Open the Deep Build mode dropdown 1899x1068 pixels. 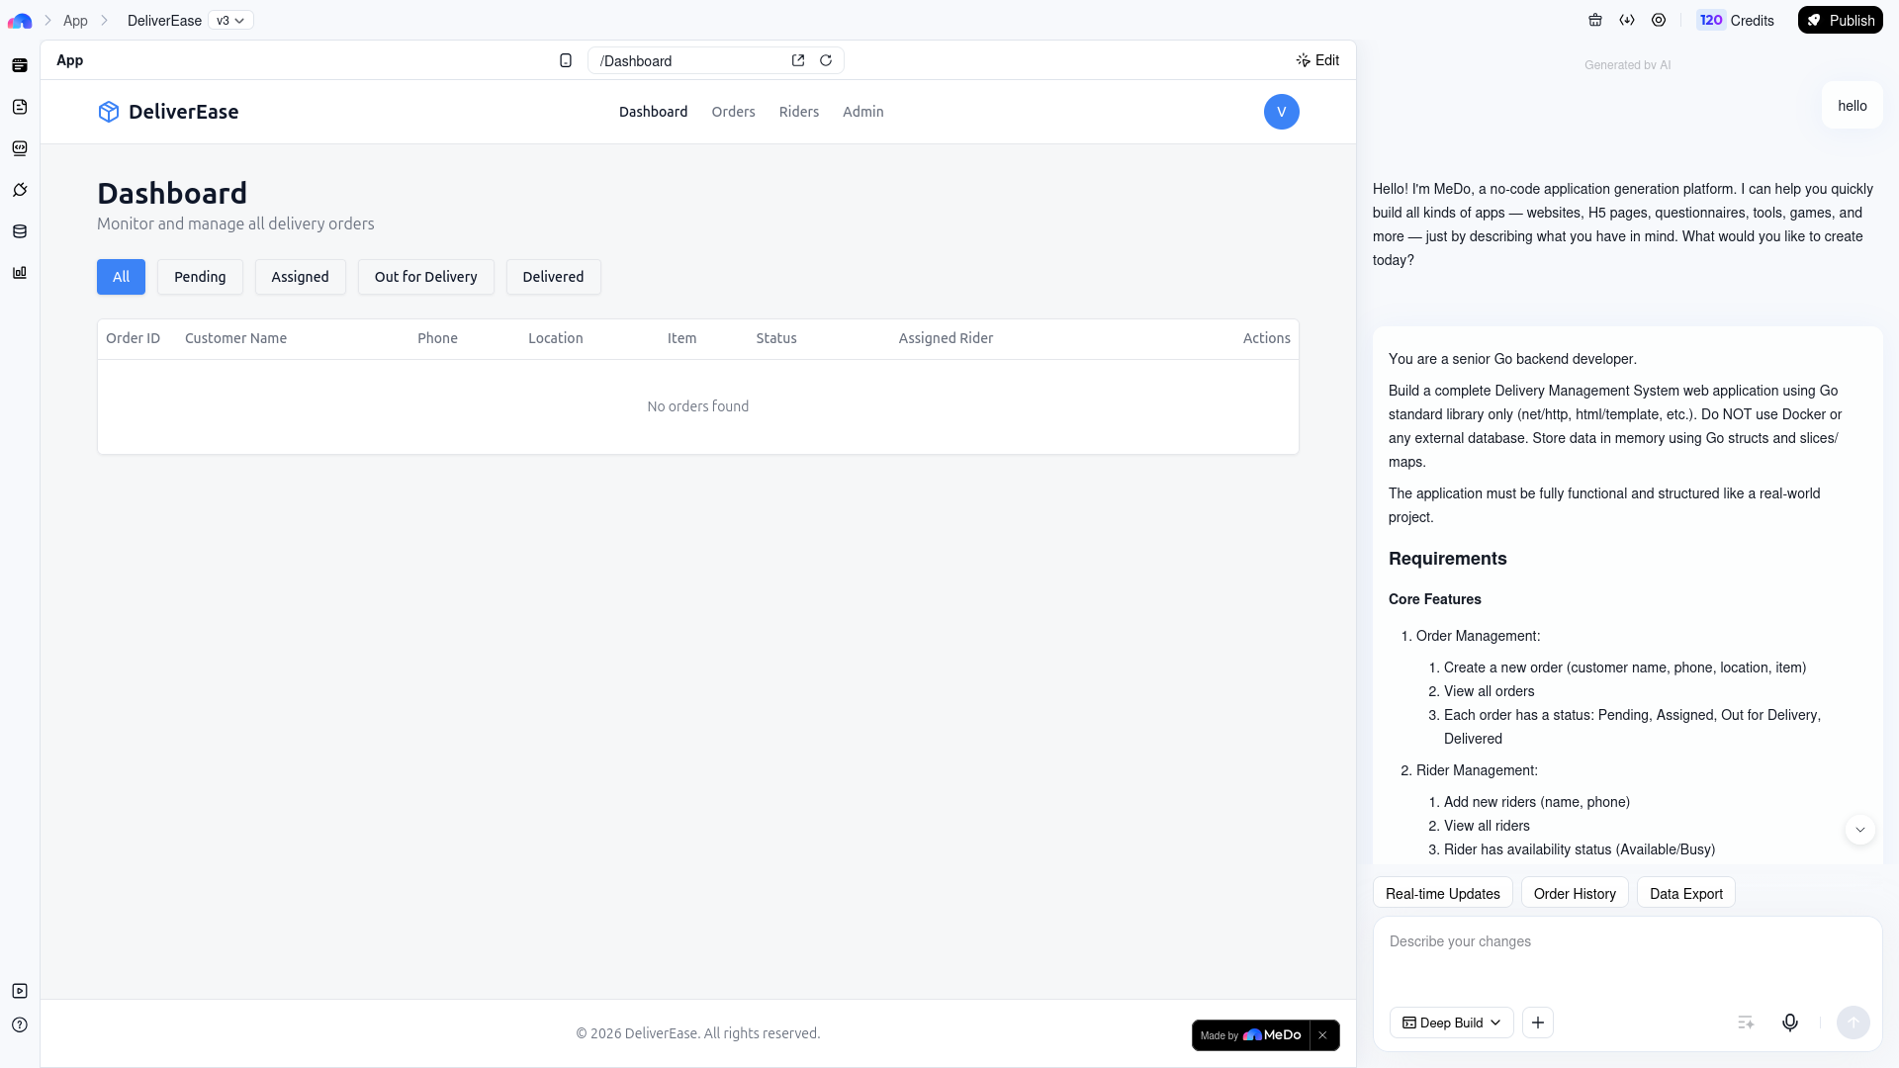(x=1451, y=1023)
